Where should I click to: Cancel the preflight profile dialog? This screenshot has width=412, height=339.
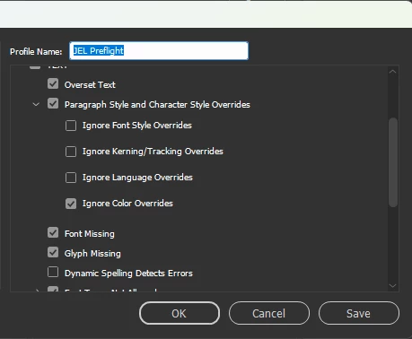tap(269, 313)
